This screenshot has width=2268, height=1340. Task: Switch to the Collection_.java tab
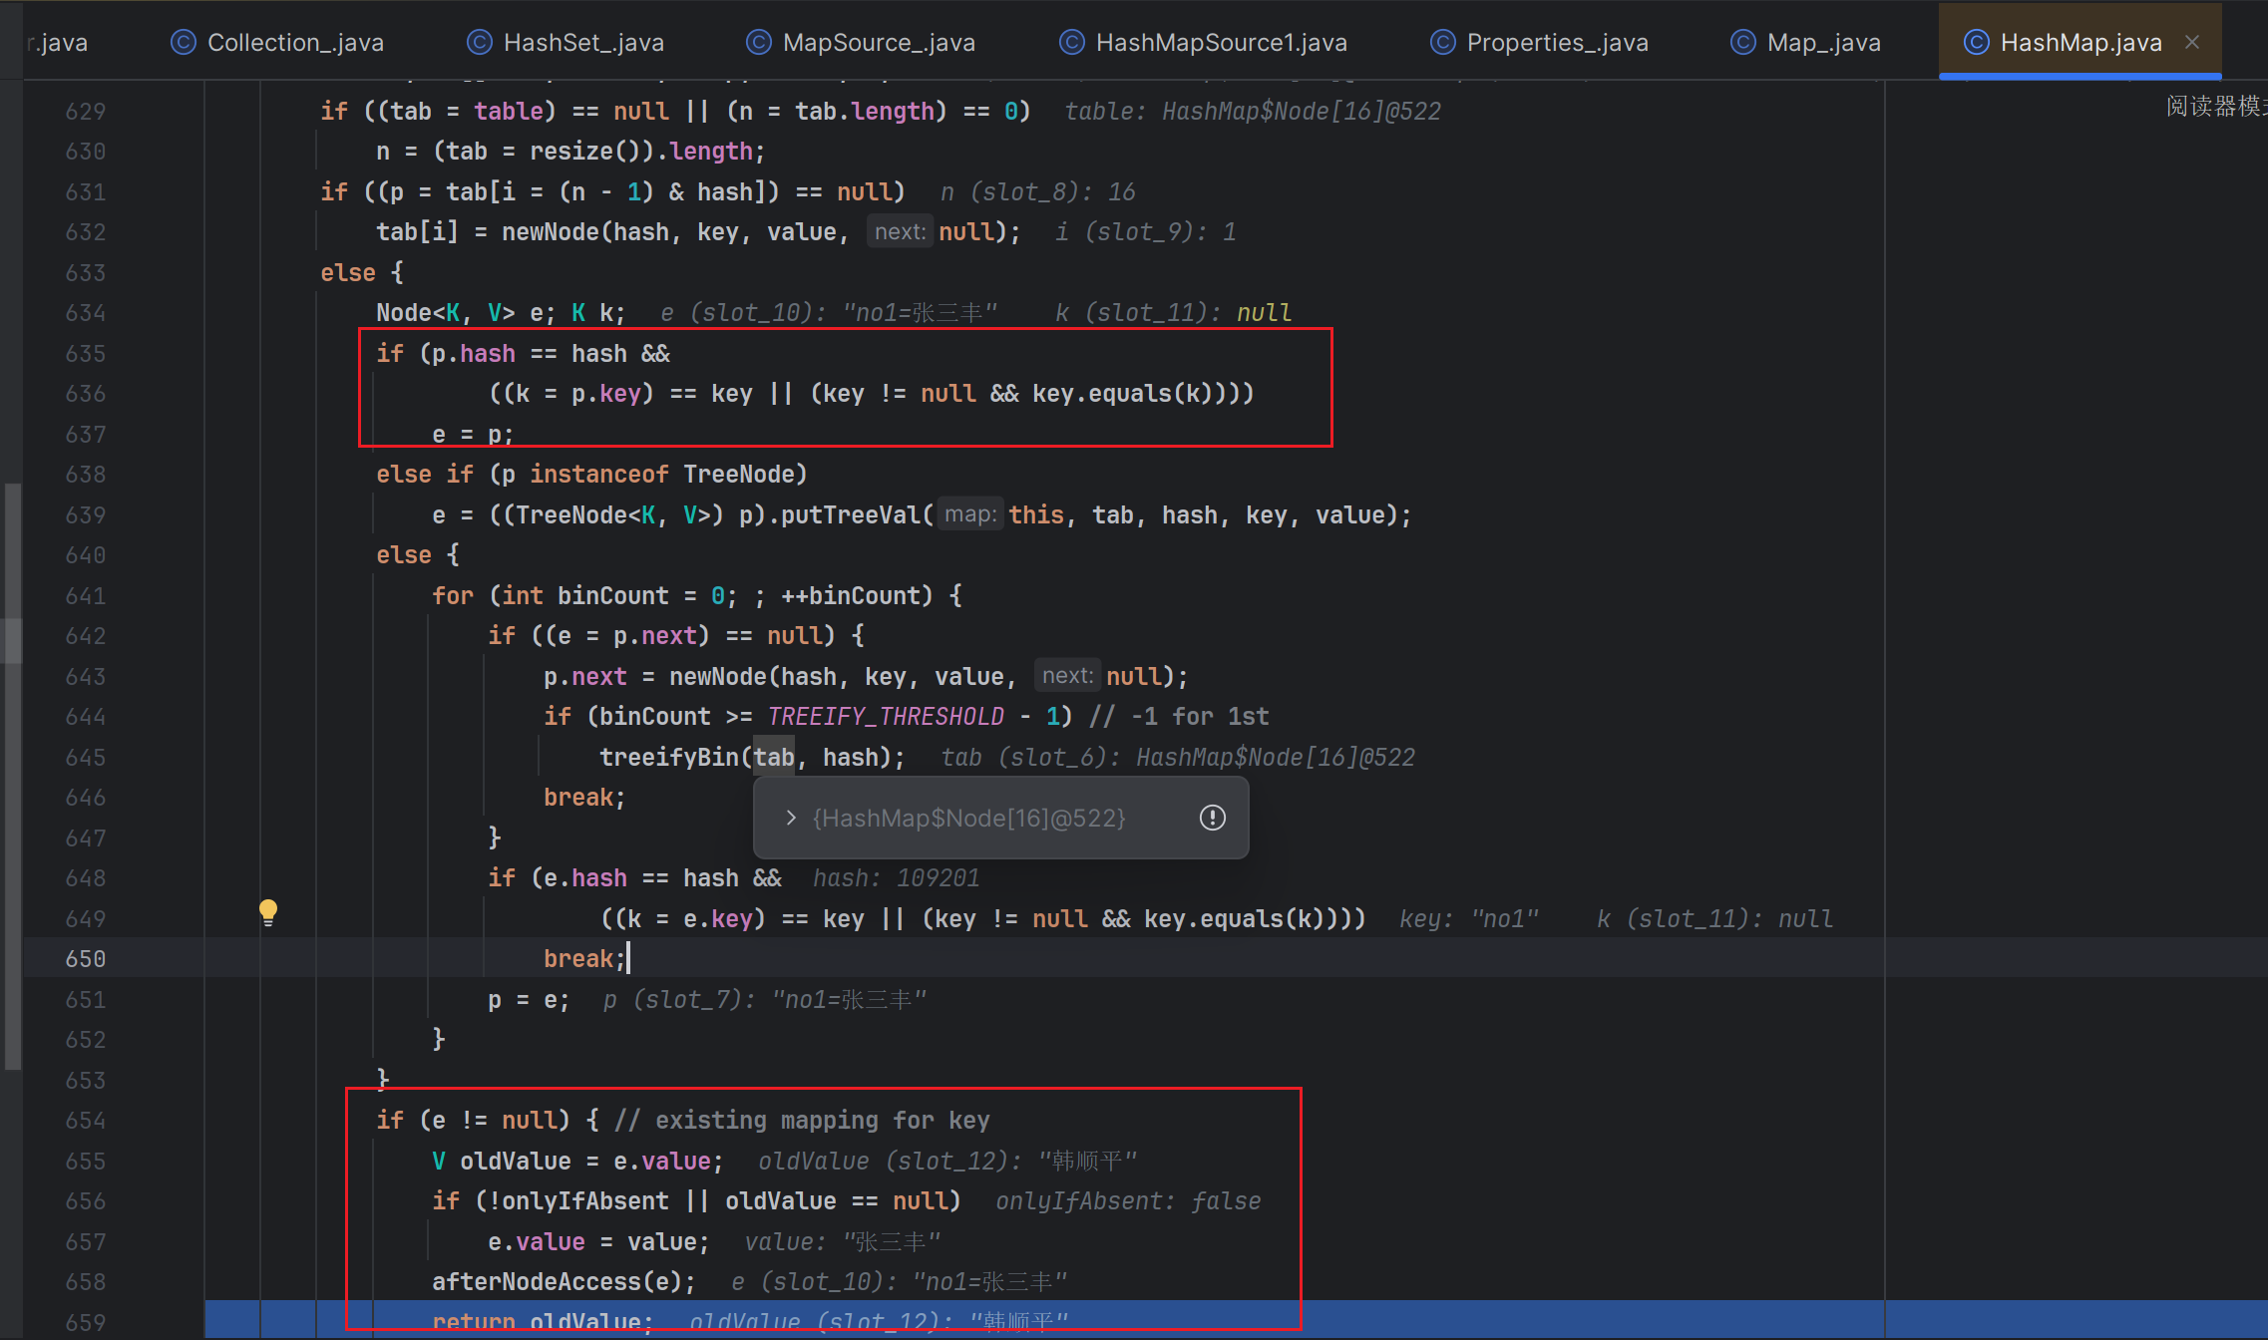[277, 43]
